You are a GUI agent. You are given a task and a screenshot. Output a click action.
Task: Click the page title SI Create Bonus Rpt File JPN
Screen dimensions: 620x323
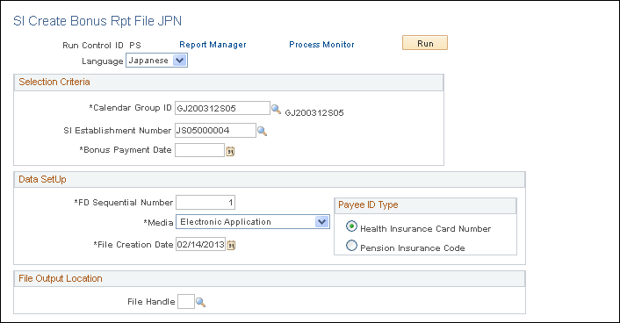[x=97, y=21]
